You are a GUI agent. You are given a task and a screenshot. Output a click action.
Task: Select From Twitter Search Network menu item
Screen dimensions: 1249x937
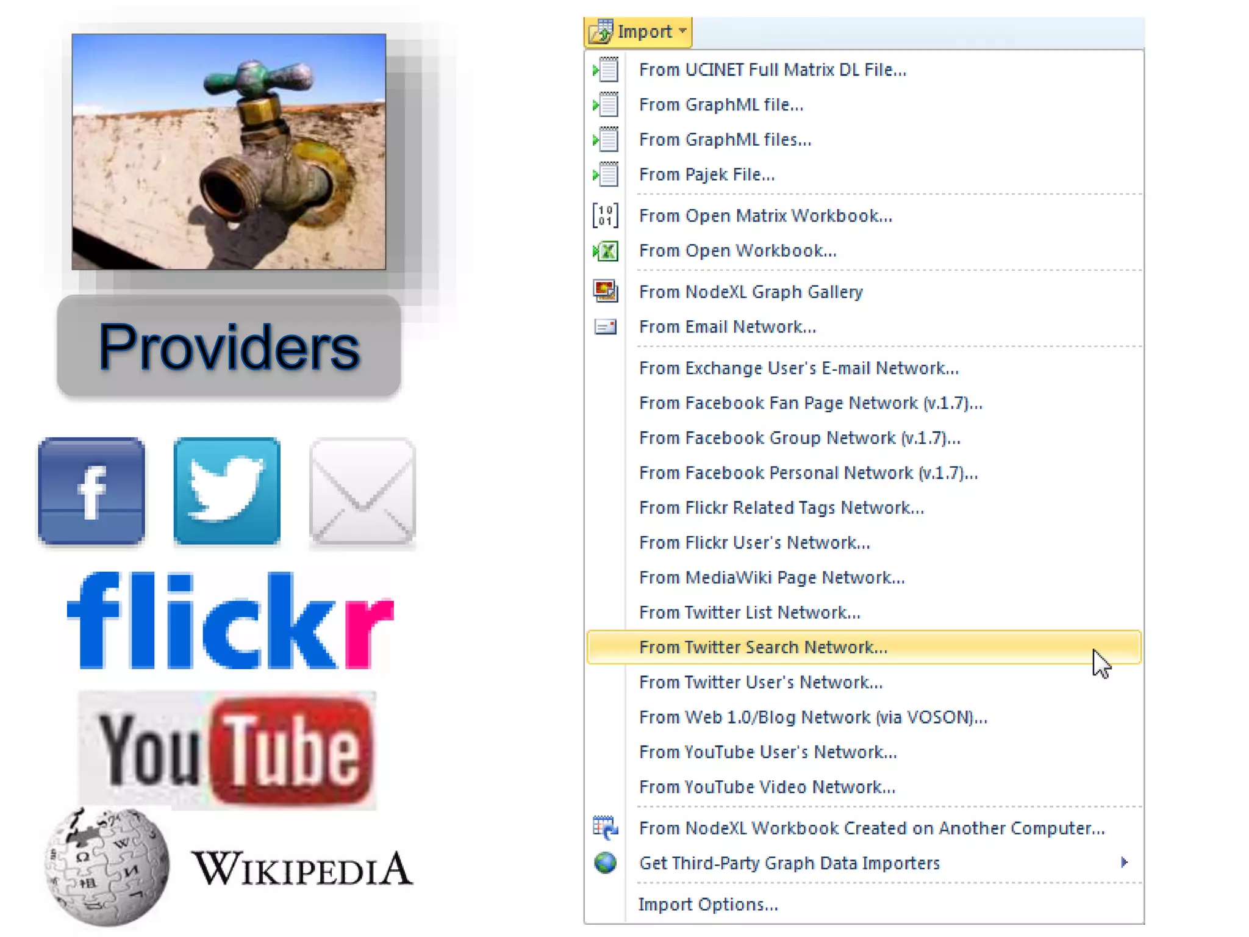point(763,647)
